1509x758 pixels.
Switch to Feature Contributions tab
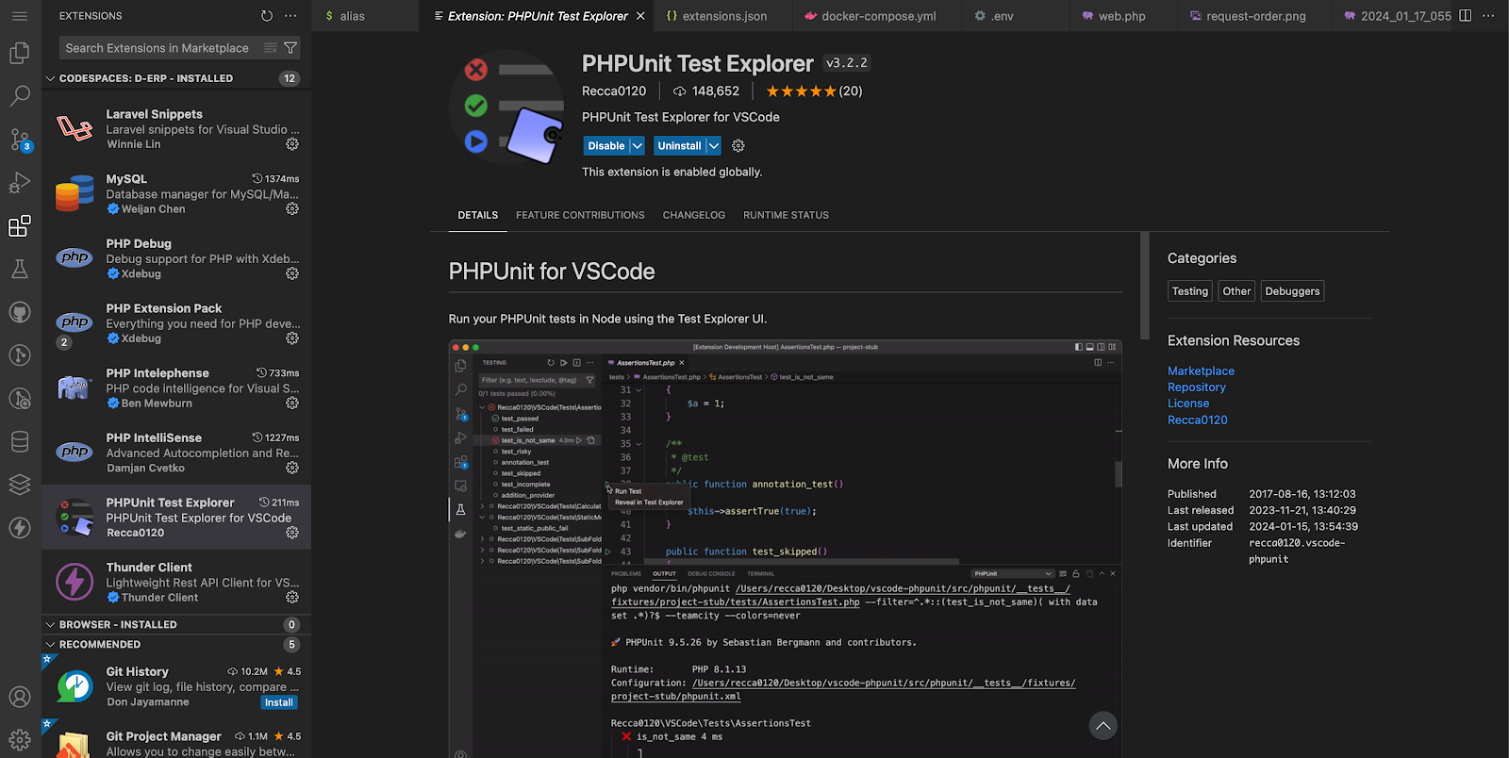[x=580, y=215]
